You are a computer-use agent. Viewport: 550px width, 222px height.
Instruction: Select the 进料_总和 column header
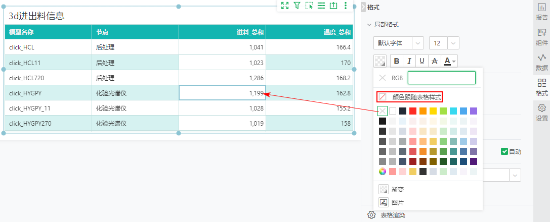(x=223, y=32)
